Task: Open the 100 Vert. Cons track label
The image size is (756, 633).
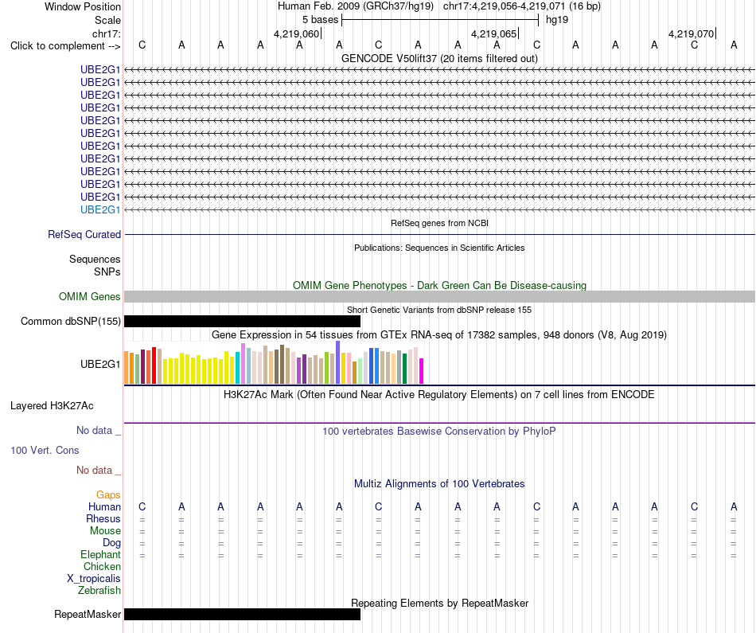Action: click(x=45, y=450)
